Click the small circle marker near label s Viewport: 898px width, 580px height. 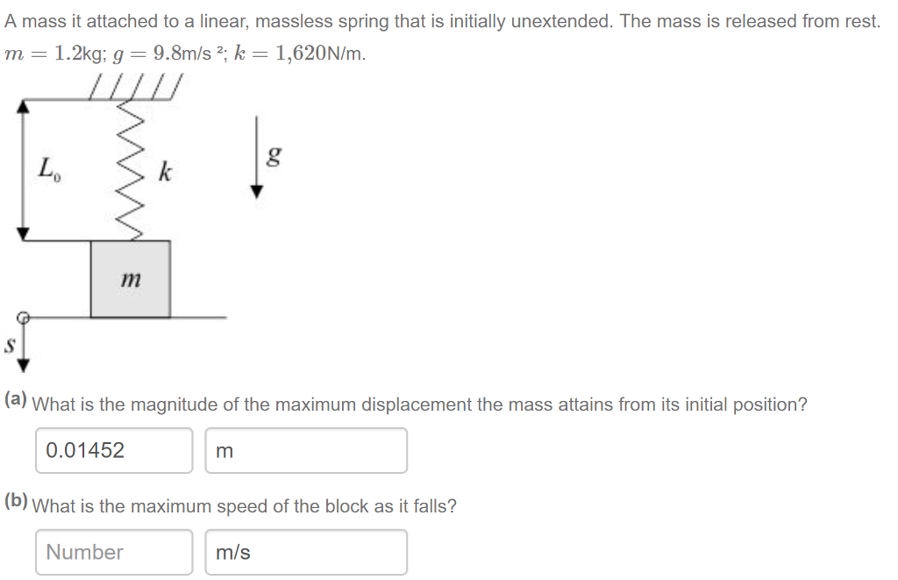pyautogui.click(x=22, y=317)
